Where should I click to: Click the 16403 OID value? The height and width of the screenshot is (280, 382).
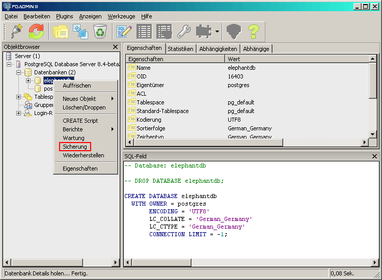coord(235,76)
